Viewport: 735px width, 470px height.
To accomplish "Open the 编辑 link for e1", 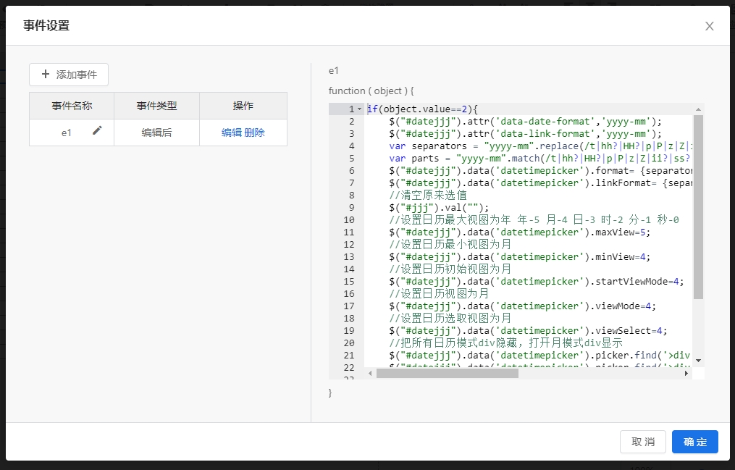I will [232, 133].
